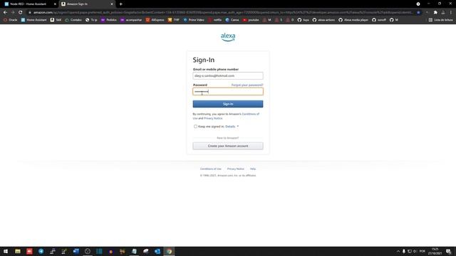Click the microphone icon in system tray
456x256 pixels.
tap(404, 251)
